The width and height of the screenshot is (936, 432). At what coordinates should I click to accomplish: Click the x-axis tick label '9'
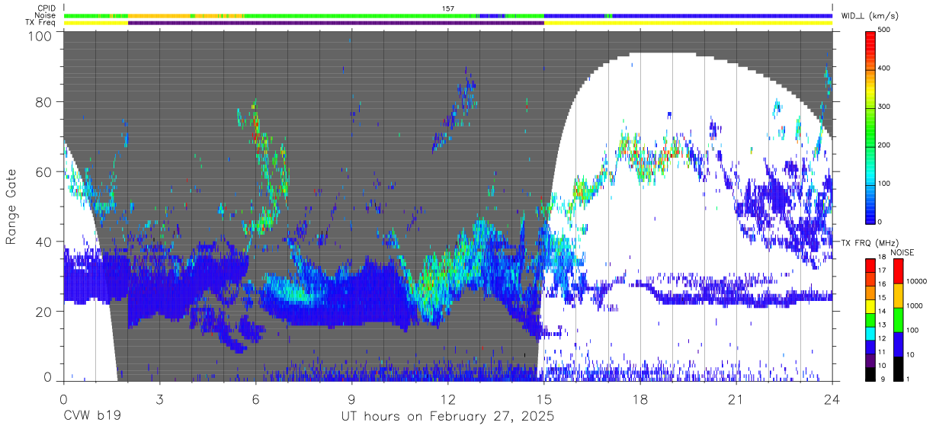(351, 399)
